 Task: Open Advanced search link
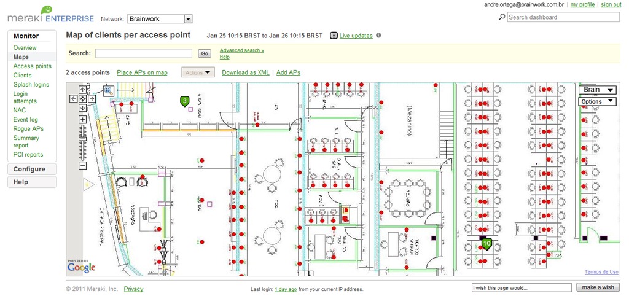click(242, 50)
